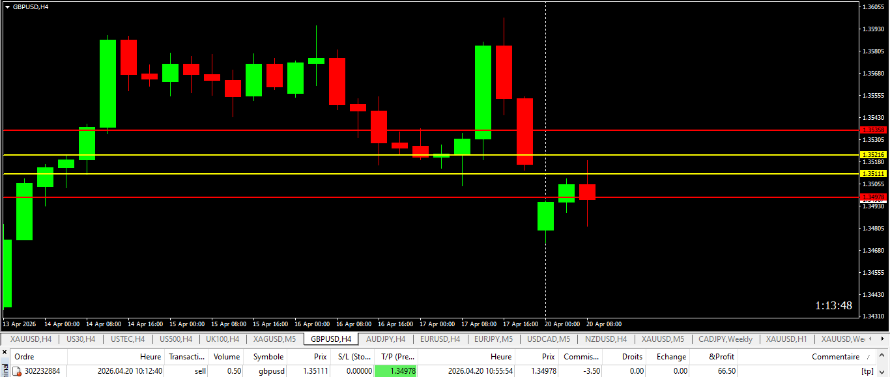Click the S/L (Sto... column header
This screenshot has height=377, width=890.
(351, 357)
